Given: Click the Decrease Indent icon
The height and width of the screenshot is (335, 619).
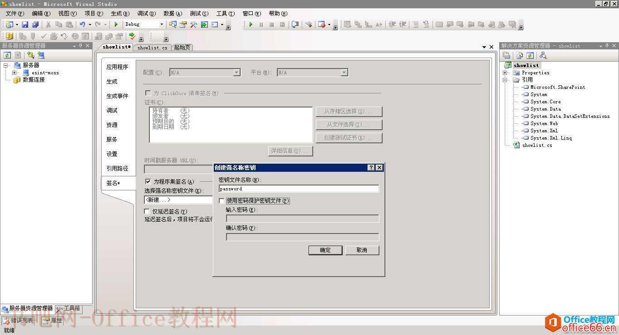Looking at the screenshot, I should tap(393, 24).
